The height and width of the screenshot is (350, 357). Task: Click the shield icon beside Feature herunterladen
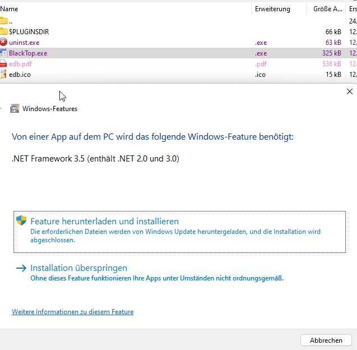click(x=21, y=220)
